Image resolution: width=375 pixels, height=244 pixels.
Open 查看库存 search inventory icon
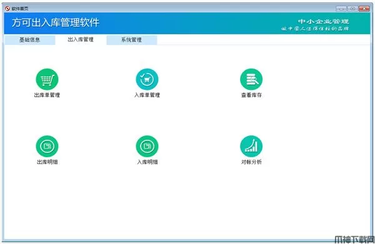pos(251,79)
